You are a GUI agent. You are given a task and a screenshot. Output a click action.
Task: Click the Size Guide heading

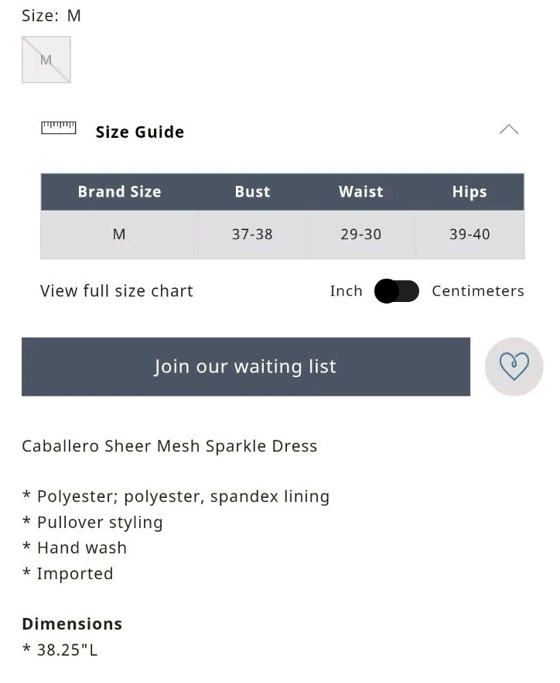point(140,132)
